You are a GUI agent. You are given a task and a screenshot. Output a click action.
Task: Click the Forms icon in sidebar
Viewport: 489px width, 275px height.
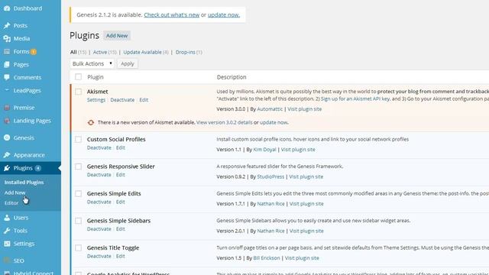[x=7, y=52]
